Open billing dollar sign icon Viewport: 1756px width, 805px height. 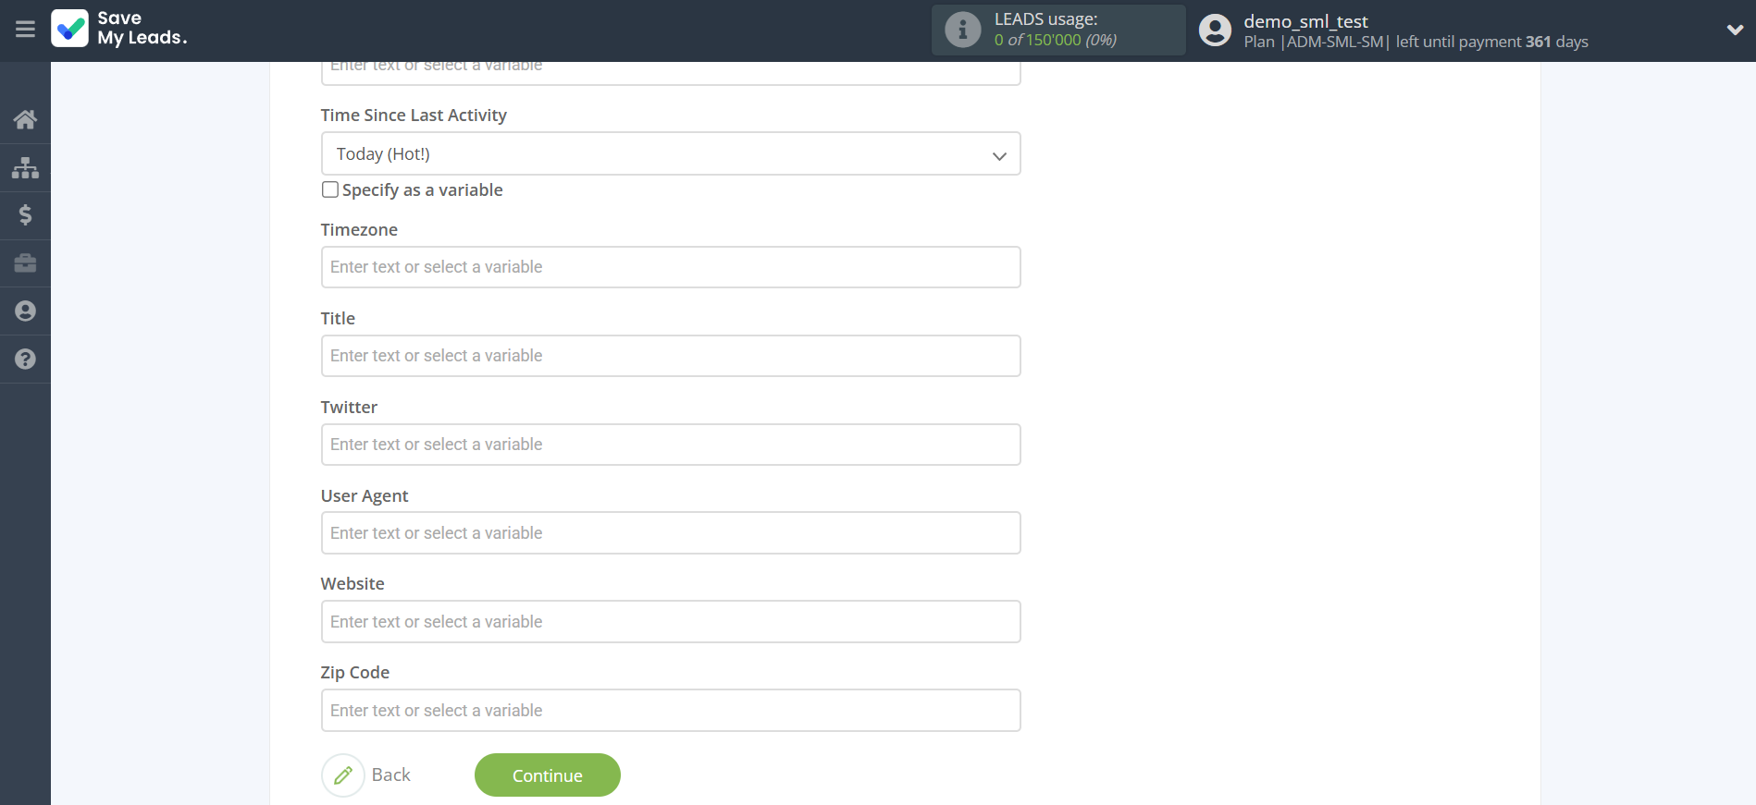25,215
